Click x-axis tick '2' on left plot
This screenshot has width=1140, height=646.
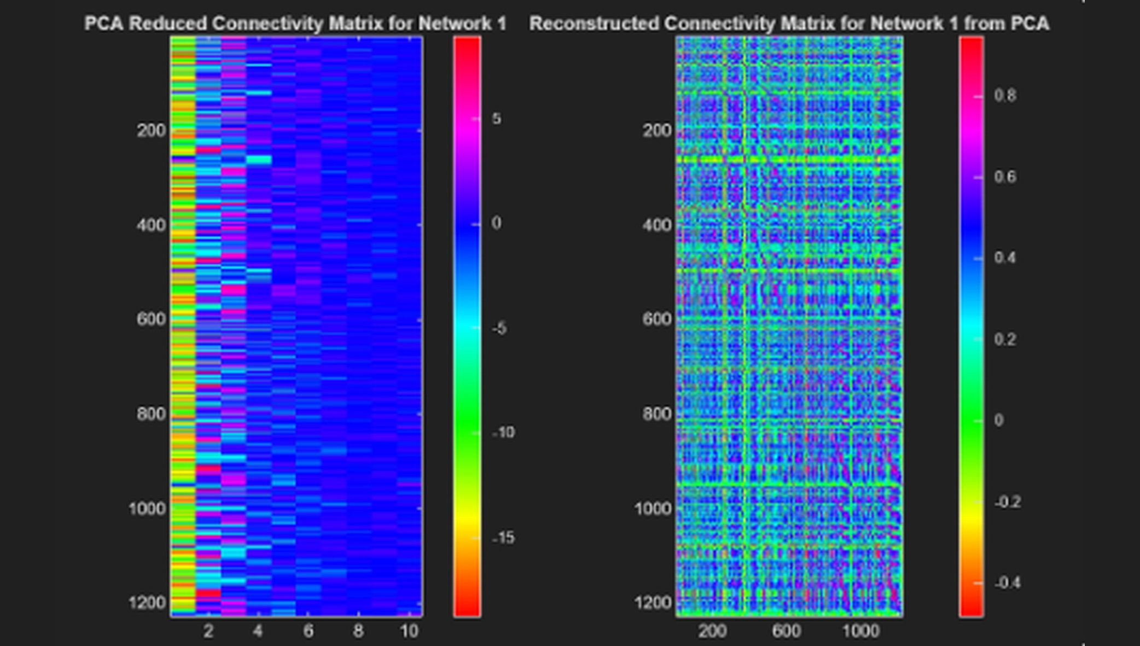208,631
